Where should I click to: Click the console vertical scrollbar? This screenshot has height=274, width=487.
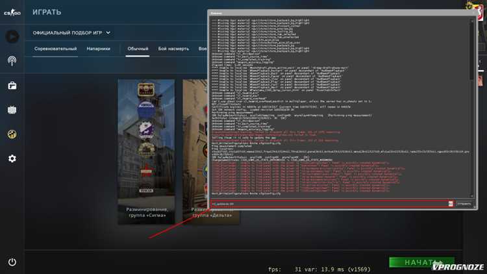(472, 108)
